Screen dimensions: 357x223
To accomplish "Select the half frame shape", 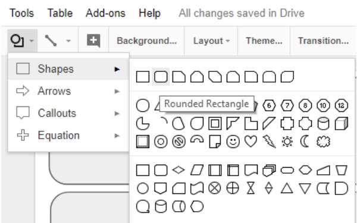I will [233, 124].
